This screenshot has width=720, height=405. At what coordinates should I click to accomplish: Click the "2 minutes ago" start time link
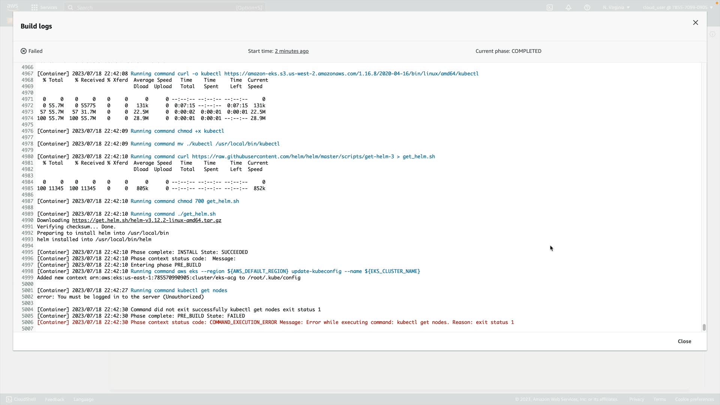click(291, 51)
